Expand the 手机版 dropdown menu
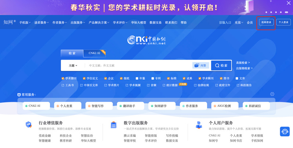Viewport: 293px width, 148px height. pyautogui.click(x=25, y=23)
